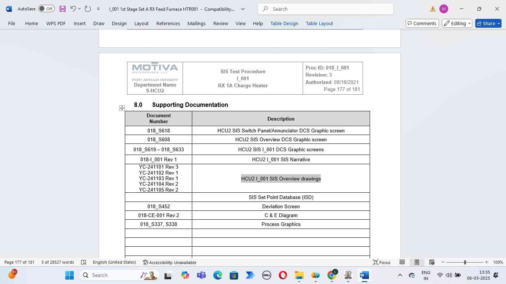Toggle the AutoSave switch

46,9
